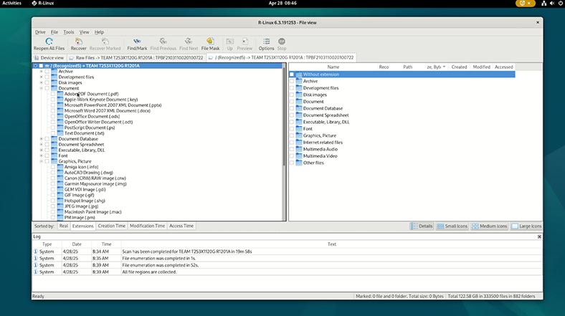
Task: Expand the Development files tree node
Action: tap(41, 77)
